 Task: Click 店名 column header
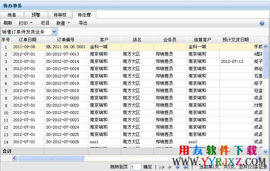tap(137, 40)
